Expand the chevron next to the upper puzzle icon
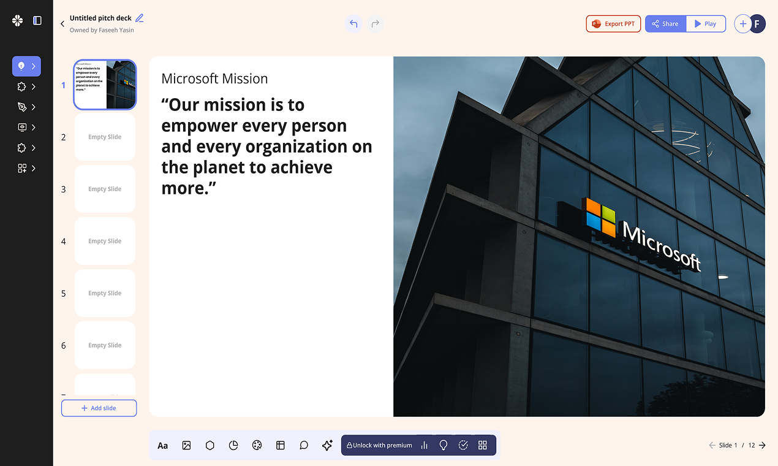 point(34,86)
